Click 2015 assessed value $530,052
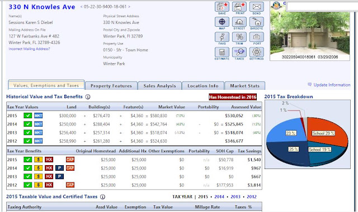The height and width of the screenshot is (212, 358). pyautogui.click(x=234, y=115)
